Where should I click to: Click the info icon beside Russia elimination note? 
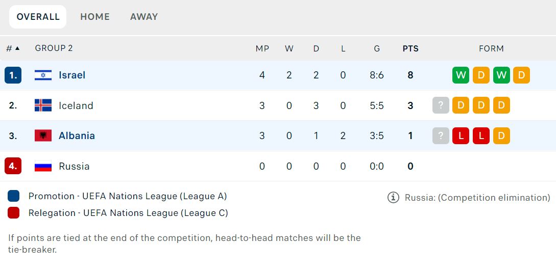tap(393, 198)
